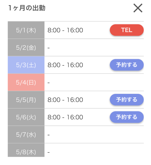Select the 5/6(火) date cell
This screenshot has width=151, height=165.
point(26,117)
